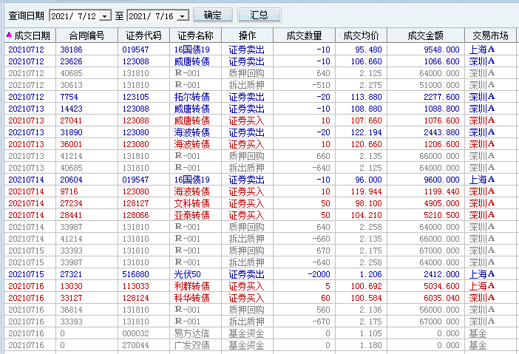Screen dimensions: 519x354
Task: Select contract number 23626 cell
Action: click(71, 61)
